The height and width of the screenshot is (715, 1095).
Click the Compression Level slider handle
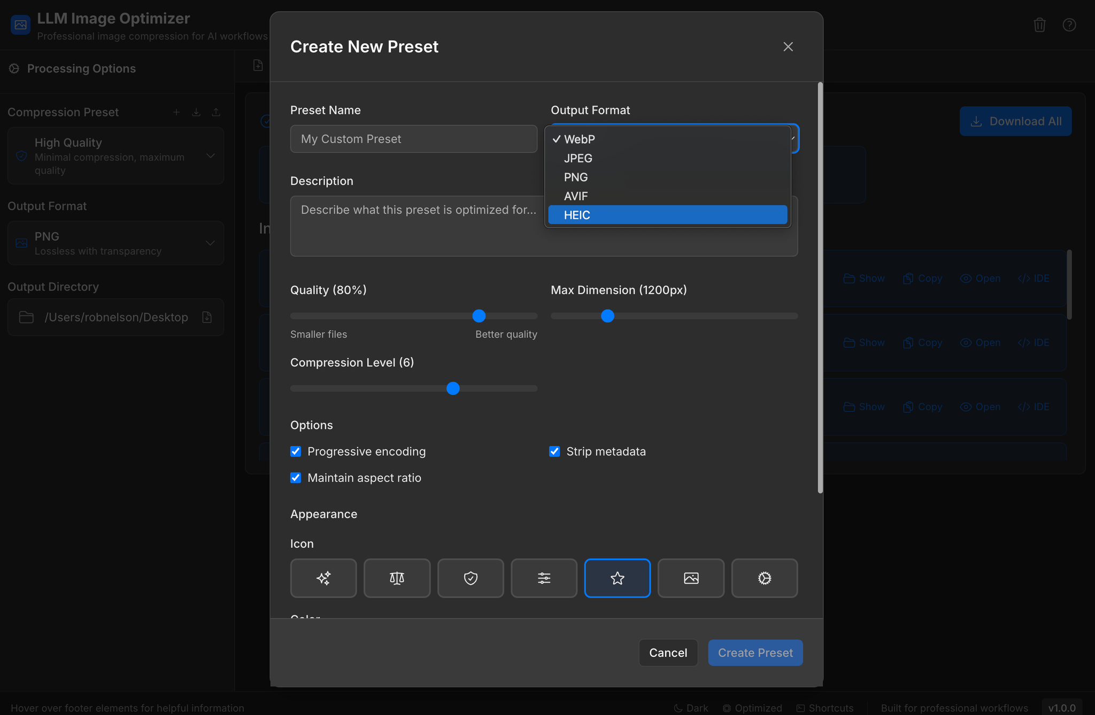click(x=453, y=388)
